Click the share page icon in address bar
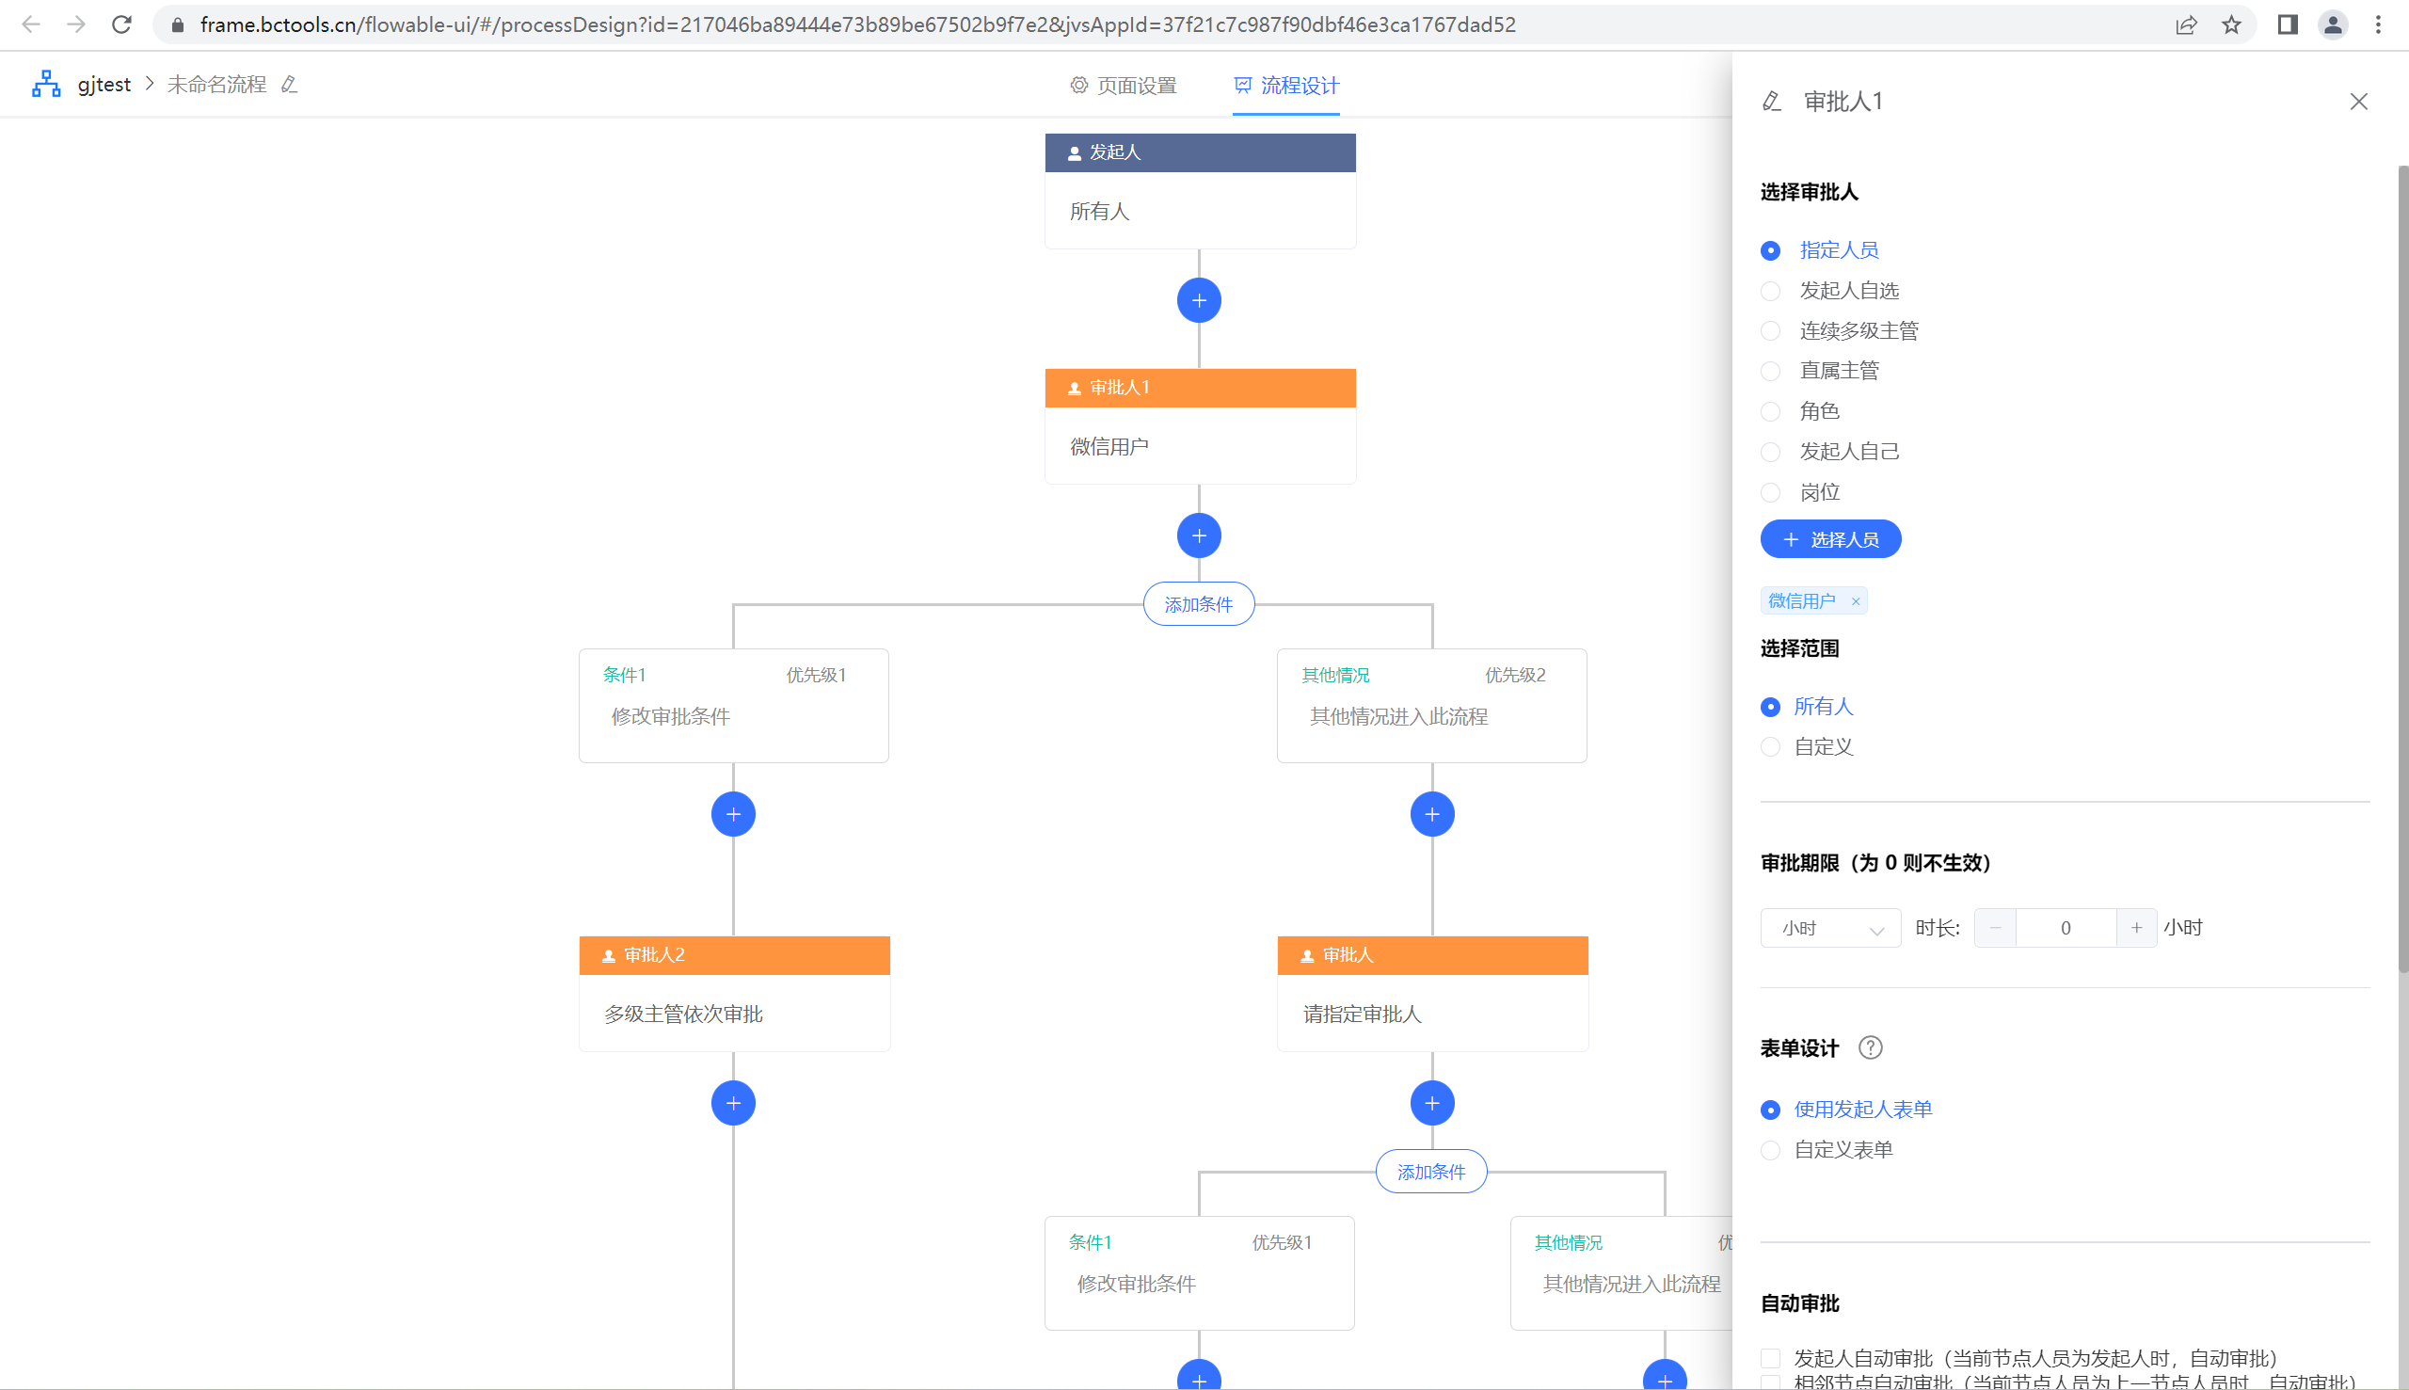The image size is (2409, 1390). (x=2186, y=24)
